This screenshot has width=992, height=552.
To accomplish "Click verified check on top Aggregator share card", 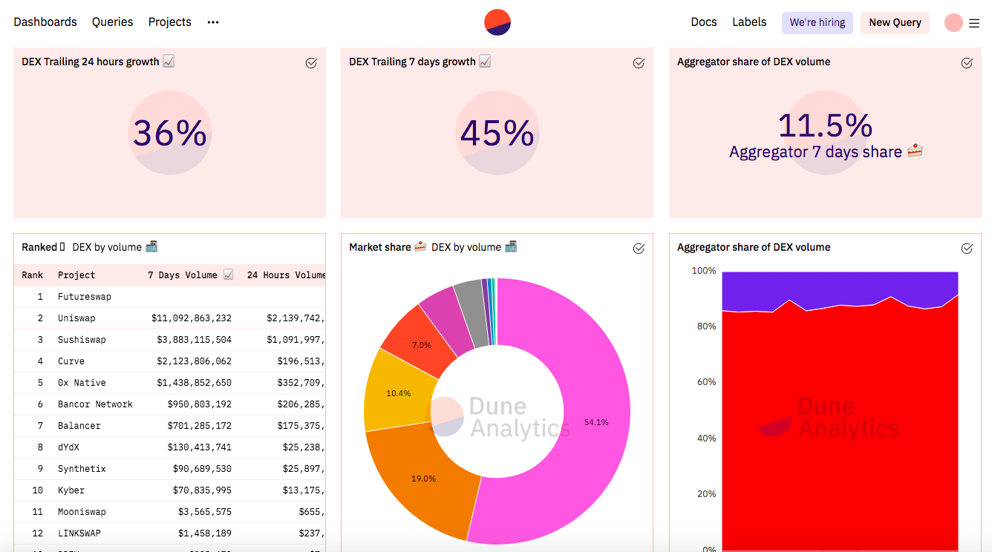I will 967,63.
